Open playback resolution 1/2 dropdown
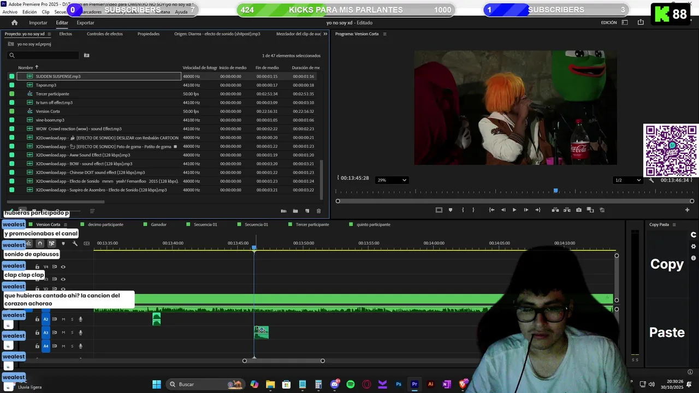The height and width of the screenshot is (393, 699). [x=627, y=180]
